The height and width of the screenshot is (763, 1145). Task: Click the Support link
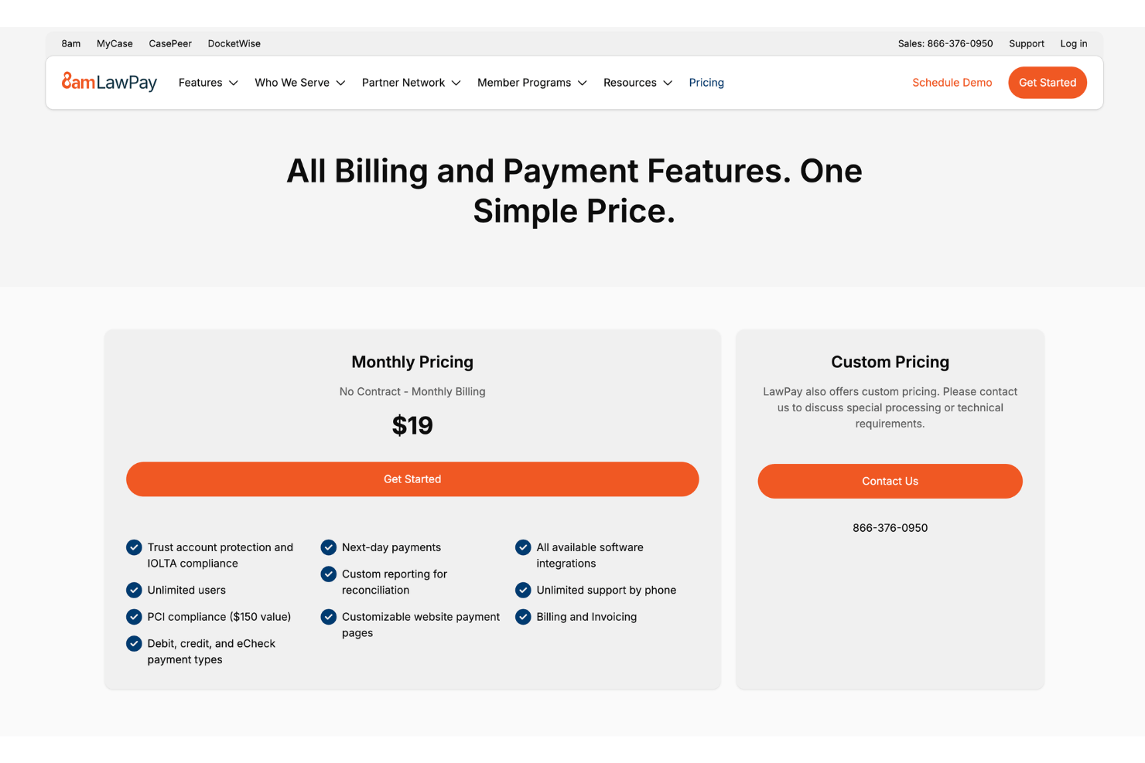1027,43
